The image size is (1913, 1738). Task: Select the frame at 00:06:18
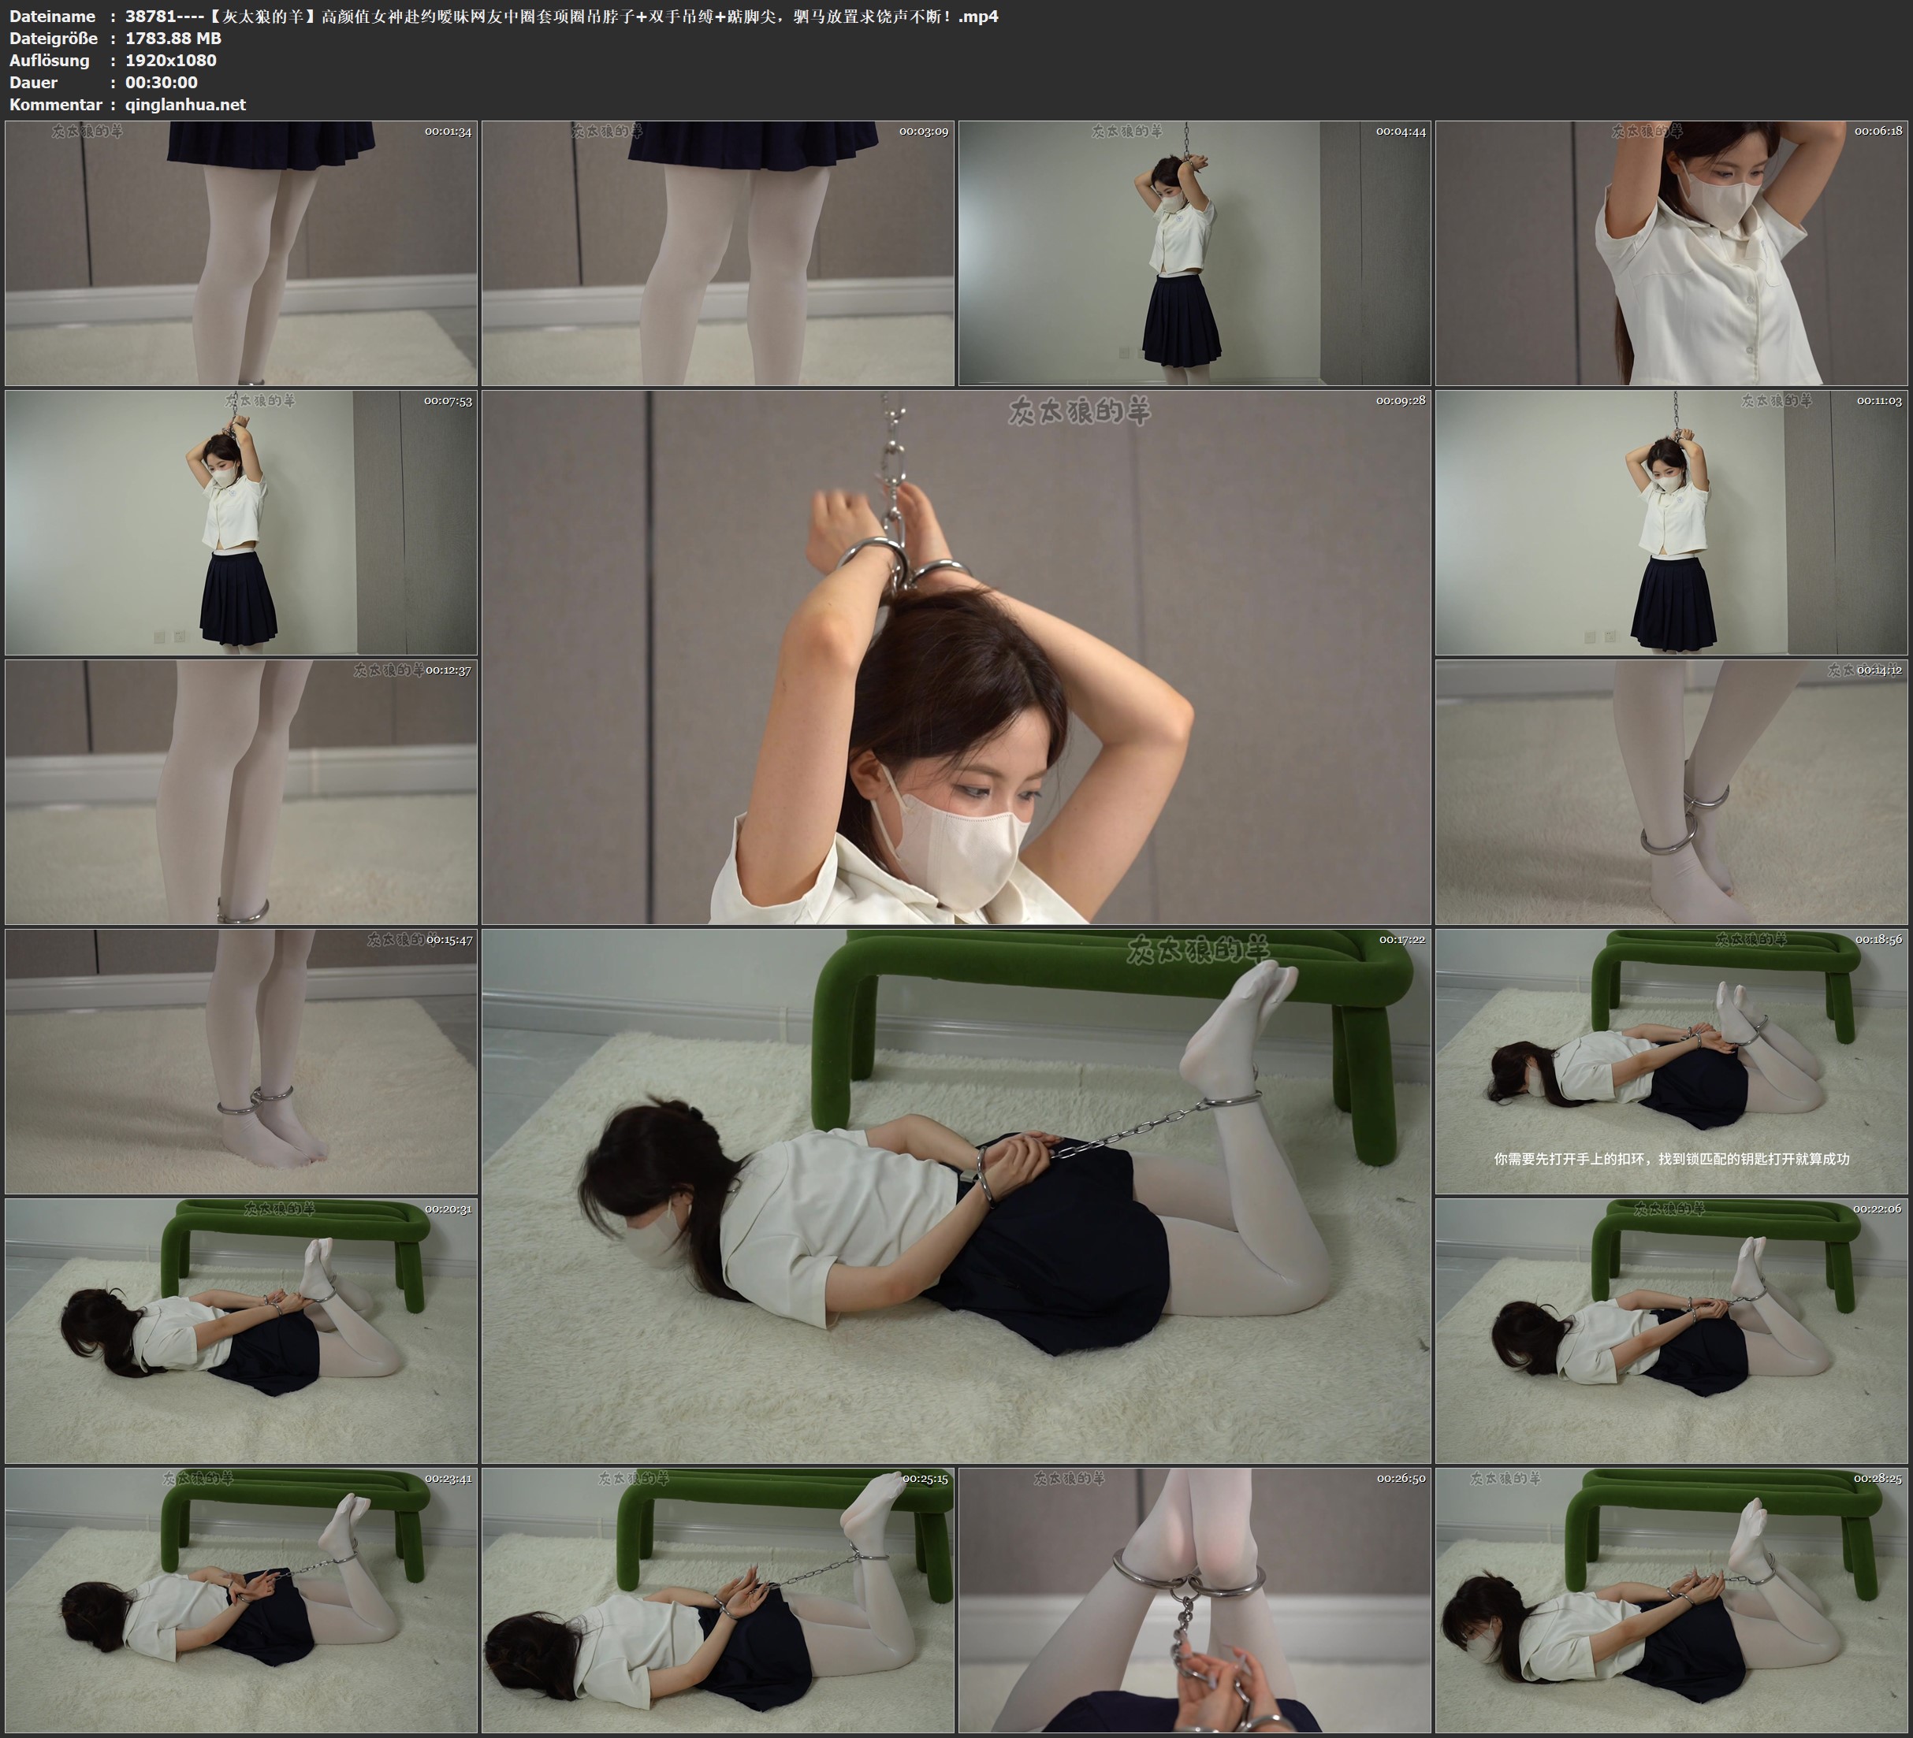coord(1671,254)
